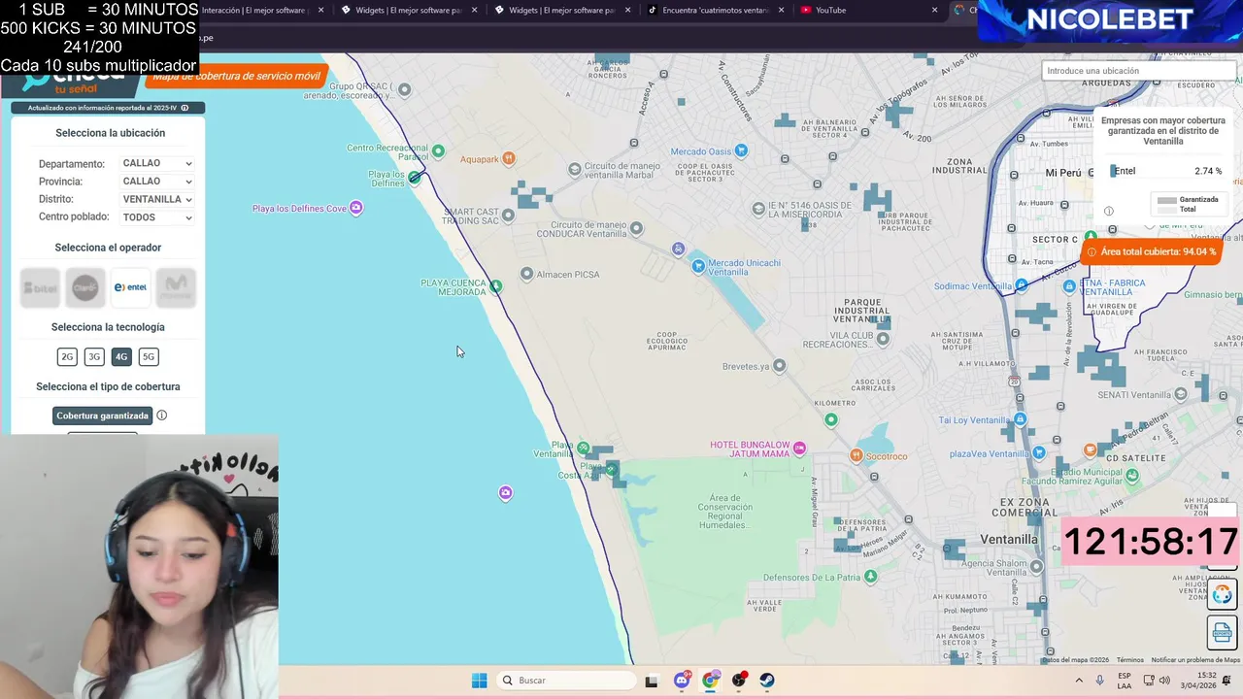Viewport: 1243px width, 699px height.
Task: Click the Centro Recreacional Paracol marker
Action: coord(438,150)
